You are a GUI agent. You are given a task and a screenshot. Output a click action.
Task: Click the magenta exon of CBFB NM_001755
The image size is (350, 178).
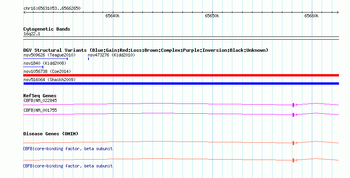coord(293,115)
